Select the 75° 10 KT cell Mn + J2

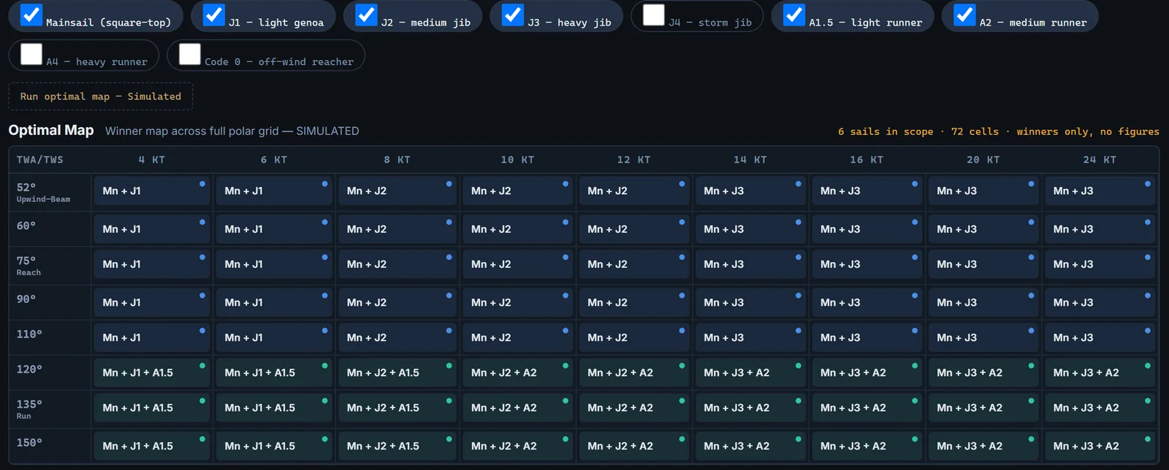518,264
